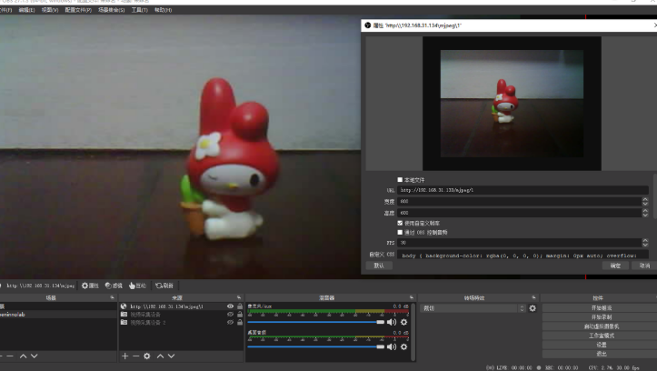The height and width of the screenshot is (371, 657).
Task: Open the 工具(T) menu
Action: (x=139, y=10)
